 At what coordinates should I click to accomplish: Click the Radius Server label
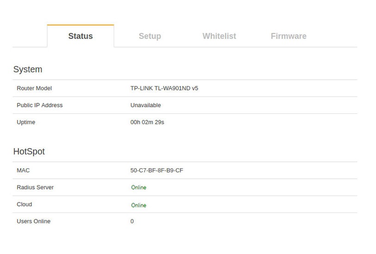[35, 188]
